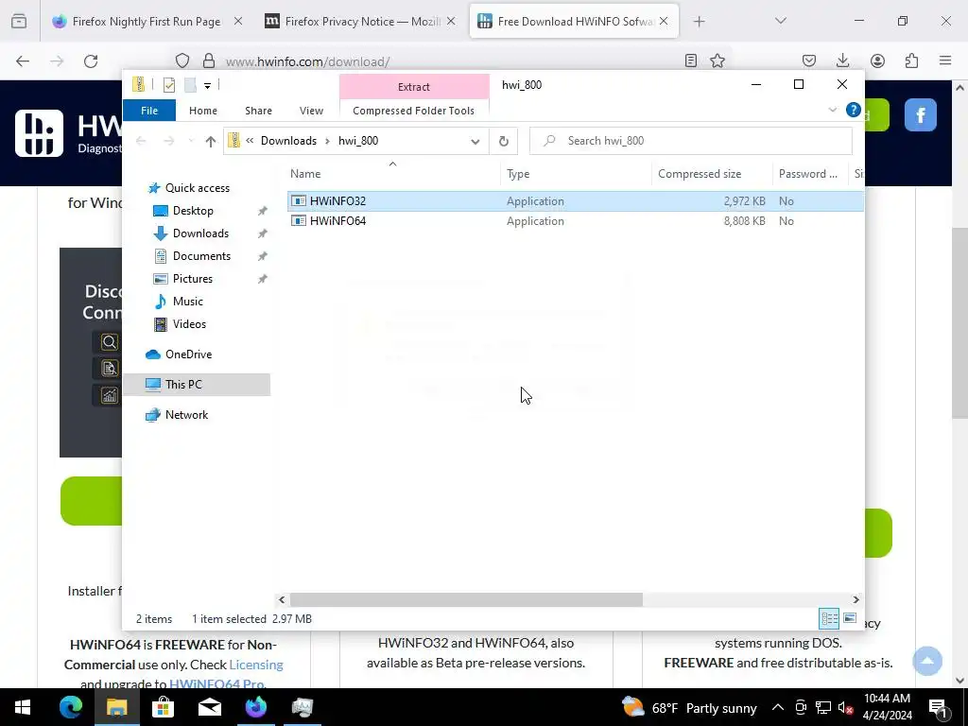The image size is (968, 726).
Task: Open the File tab in Explorer ribbon
Action: [x=149, y=111]
